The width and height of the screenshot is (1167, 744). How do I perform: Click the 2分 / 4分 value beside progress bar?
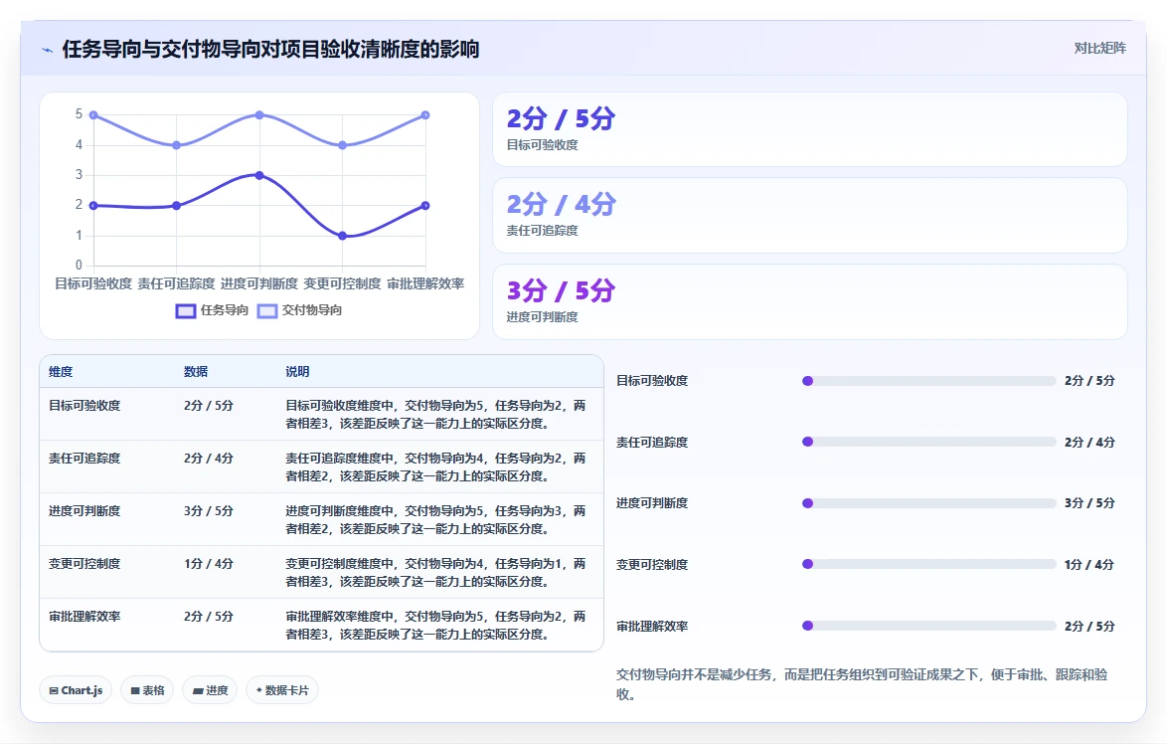[x=1089, y=443]
